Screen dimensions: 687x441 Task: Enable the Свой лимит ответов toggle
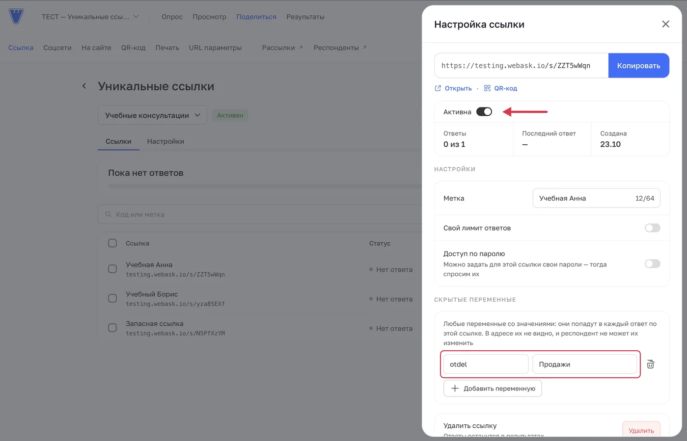coord(652,228)
